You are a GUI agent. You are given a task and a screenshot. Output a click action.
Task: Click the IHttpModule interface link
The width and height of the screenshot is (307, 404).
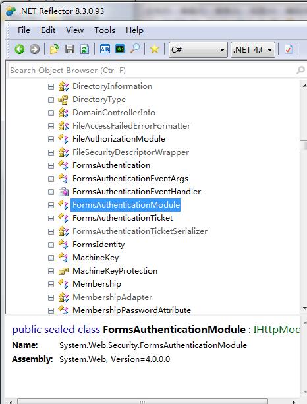pos(276,330)
